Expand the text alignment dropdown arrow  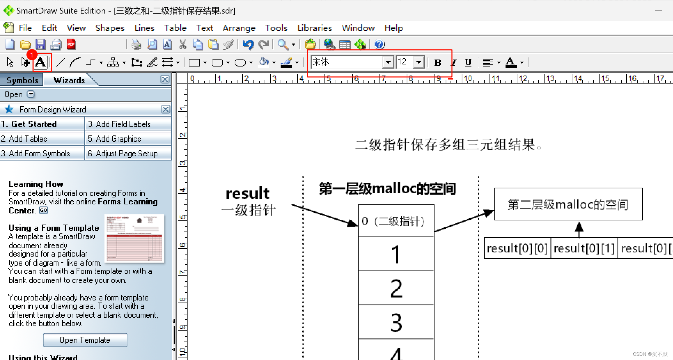(x=499, y=63)
